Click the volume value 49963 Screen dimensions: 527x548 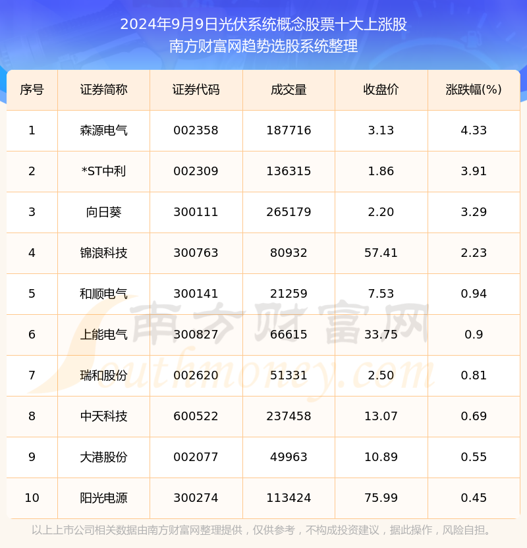(x=289, y=457)
